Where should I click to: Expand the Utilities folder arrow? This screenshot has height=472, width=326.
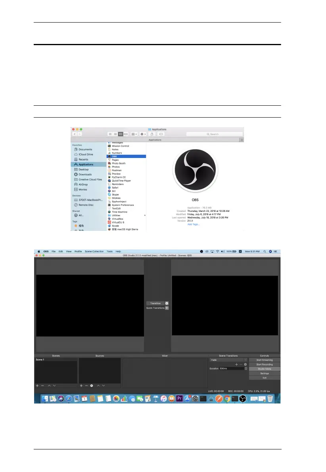pyautogui.click(x=144, y=215)
